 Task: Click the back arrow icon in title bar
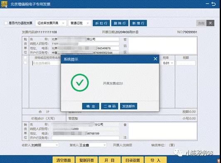pyautogui.click(x=214, y=4)
